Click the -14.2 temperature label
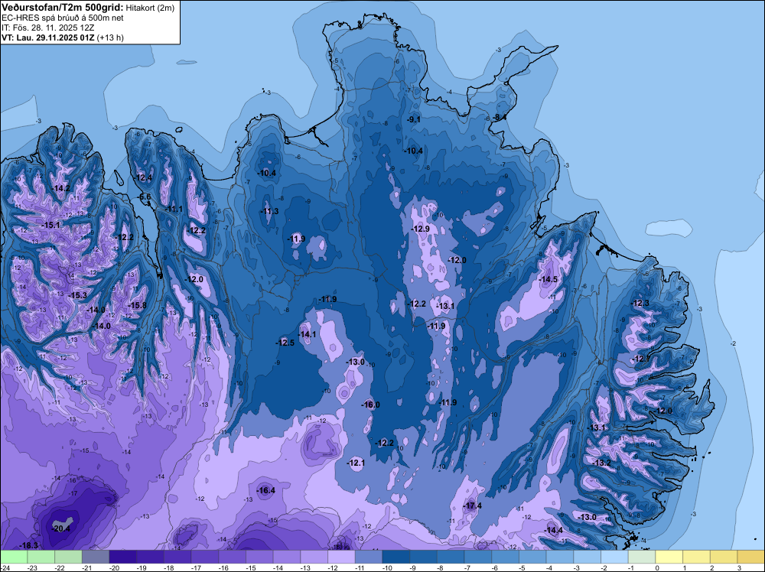This screenshot has height=572, width=765. coord(61,188)
